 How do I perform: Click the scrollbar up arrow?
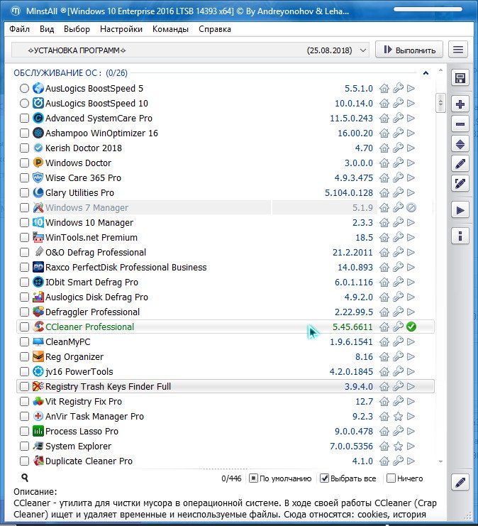440,70
